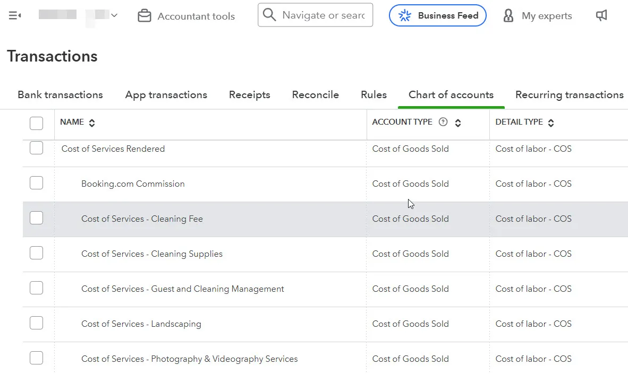The width and height of the screenshot is (628, 374).
Task: Sort by Detail Type column arrows
Action: (x=551, y=123)
